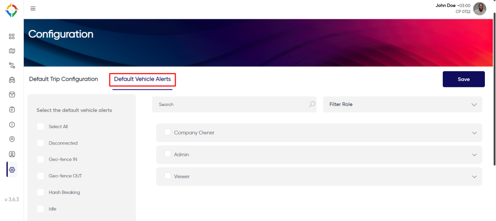Open the rounded square device icon in sidebar
The width and height of the screenshot is (496, 221).
12,95
